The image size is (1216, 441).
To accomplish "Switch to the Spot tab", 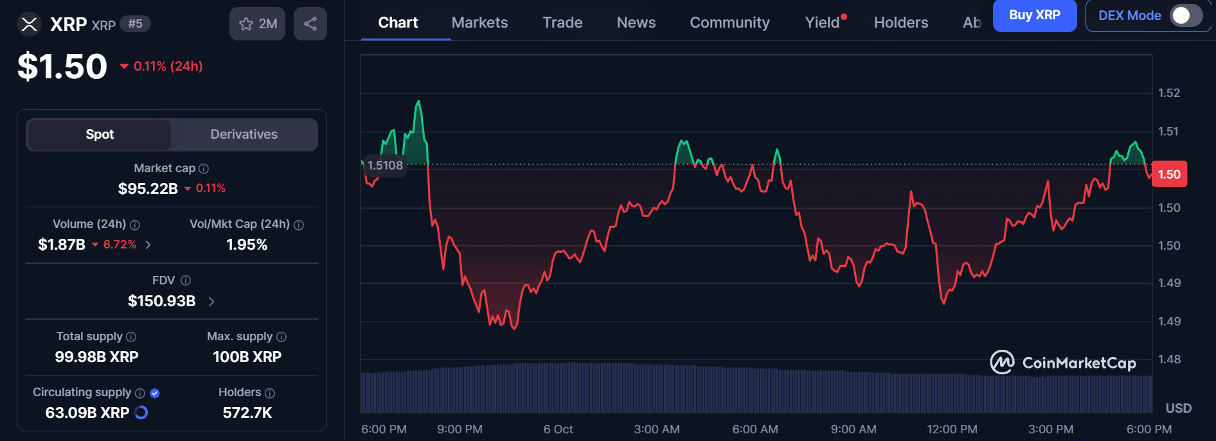I will [100, 135].
